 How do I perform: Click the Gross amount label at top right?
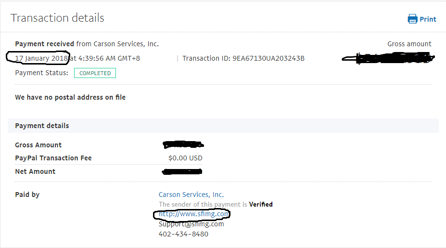click(409, 44)
